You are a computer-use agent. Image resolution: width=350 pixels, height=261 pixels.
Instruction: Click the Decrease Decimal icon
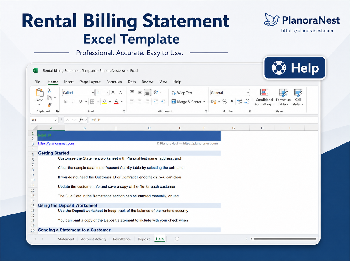coord(247,102)
